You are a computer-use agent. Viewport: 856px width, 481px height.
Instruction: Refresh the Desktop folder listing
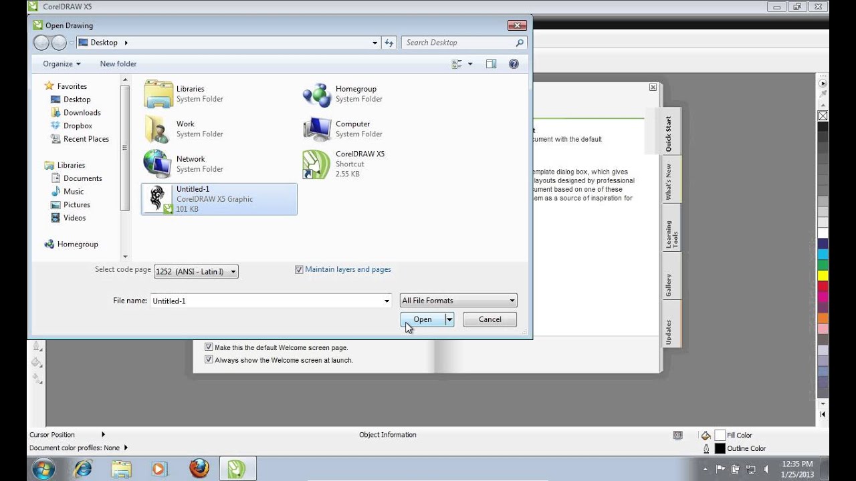point(389,43)
